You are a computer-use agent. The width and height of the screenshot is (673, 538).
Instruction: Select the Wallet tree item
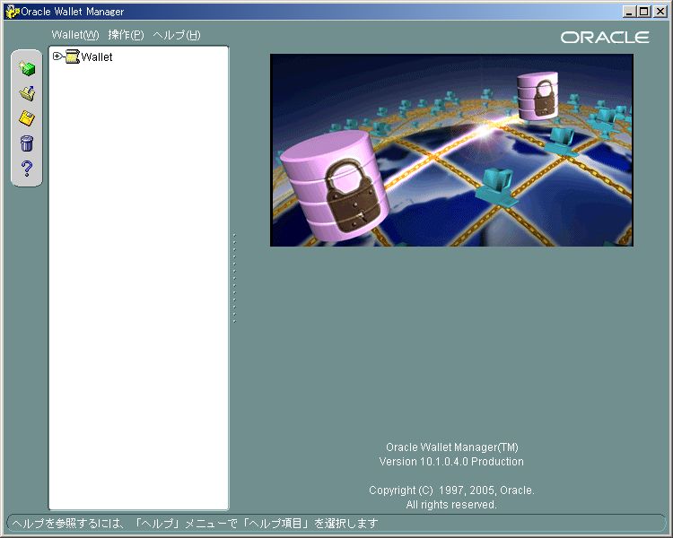click(x=97, y=56)
